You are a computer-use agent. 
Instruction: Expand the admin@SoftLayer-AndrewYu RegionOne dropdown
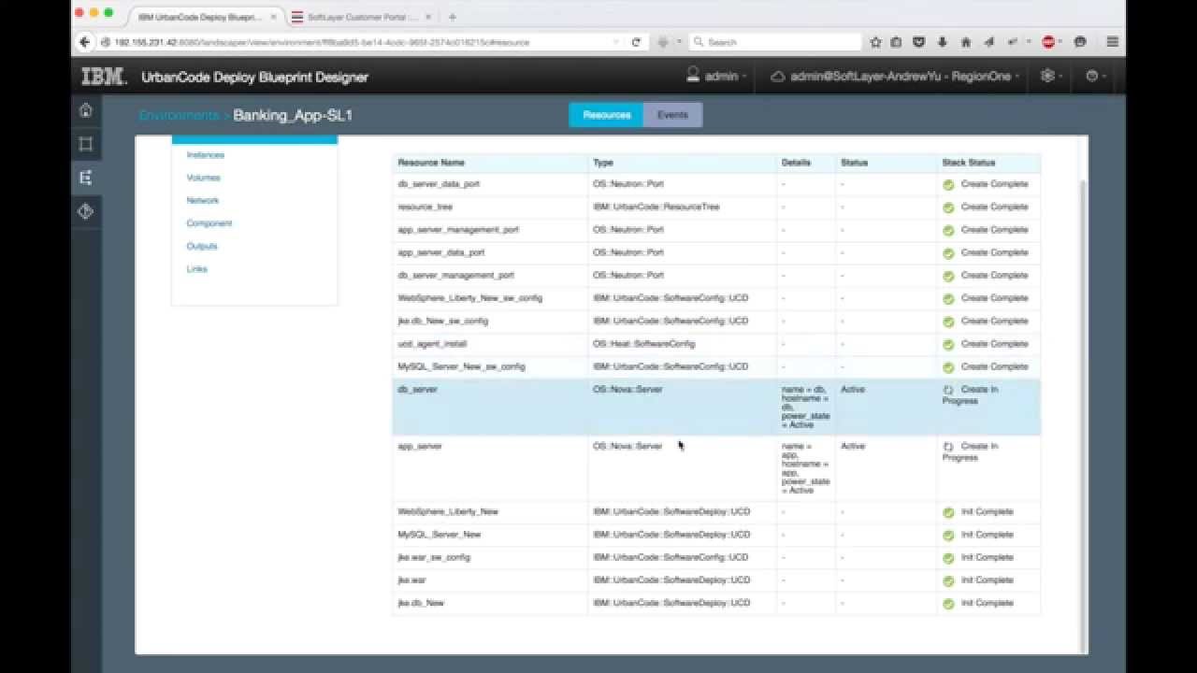894,77
